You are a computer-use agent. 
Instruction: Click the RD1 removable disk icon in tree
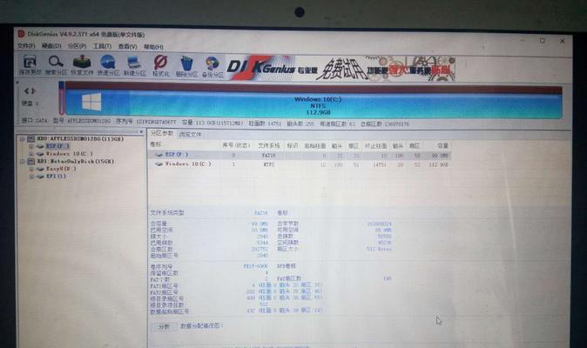[31, 162]
